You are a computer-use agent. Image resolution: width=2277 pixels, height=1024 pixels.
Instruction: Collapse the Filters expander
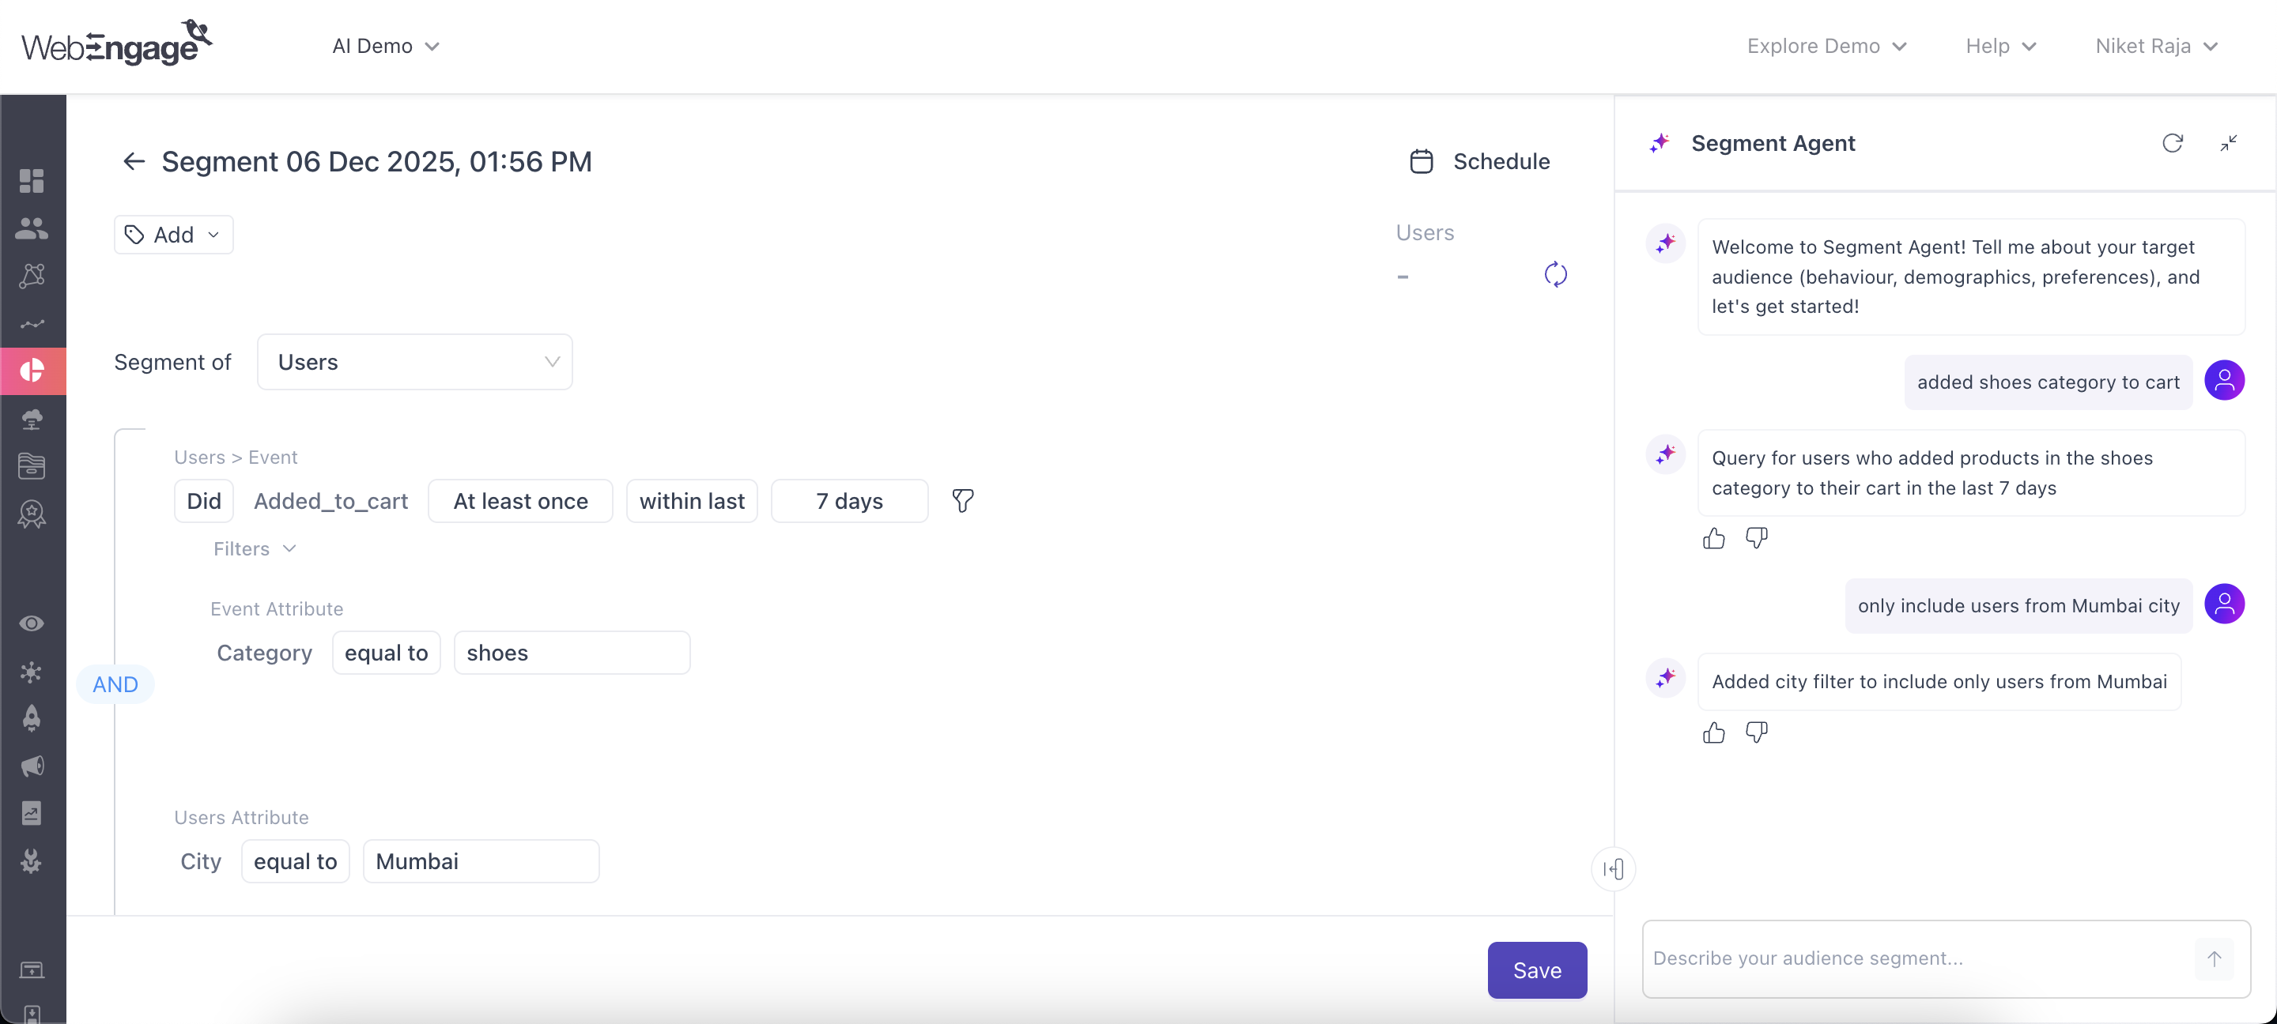(254, 548)
